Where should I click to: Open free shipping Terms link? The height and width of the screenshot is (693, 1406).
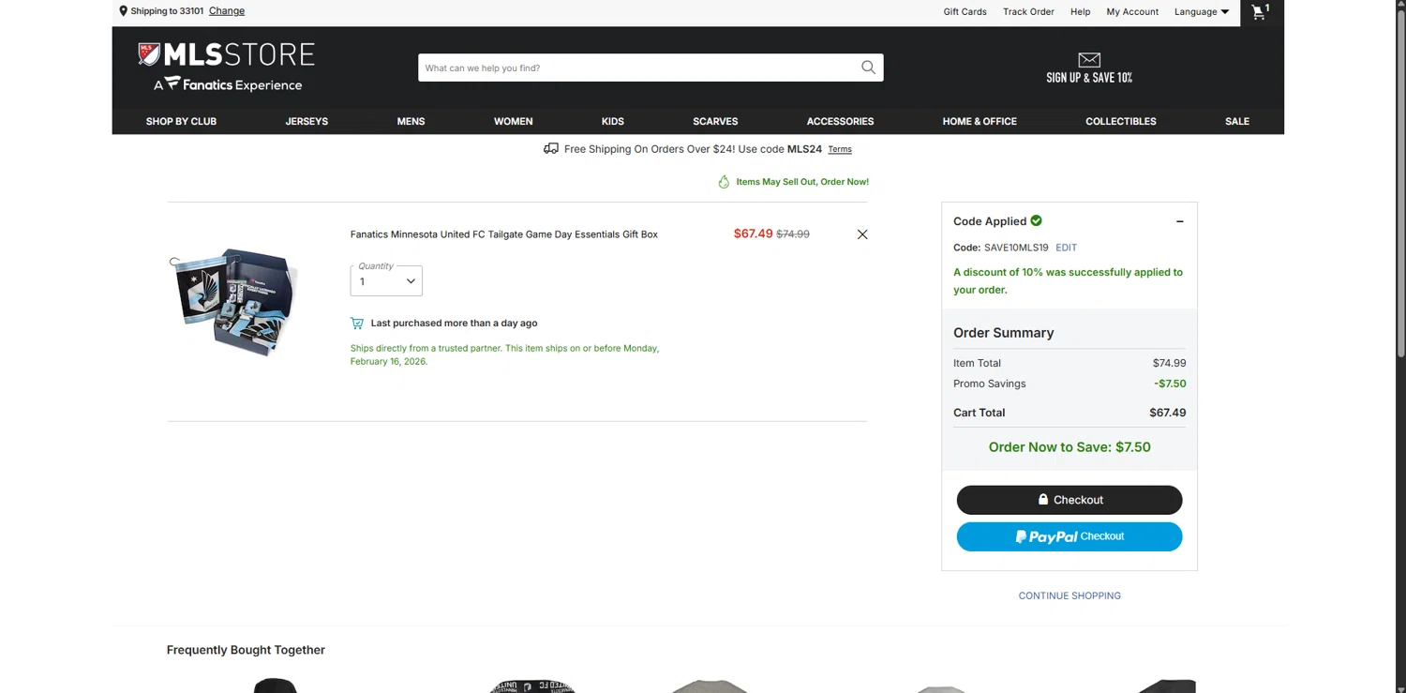(840, 149)
